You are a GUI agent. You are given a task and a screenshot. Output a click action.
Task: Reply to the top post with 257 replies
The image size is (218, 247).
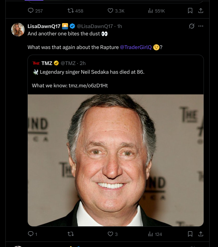[x=31, y=11]
